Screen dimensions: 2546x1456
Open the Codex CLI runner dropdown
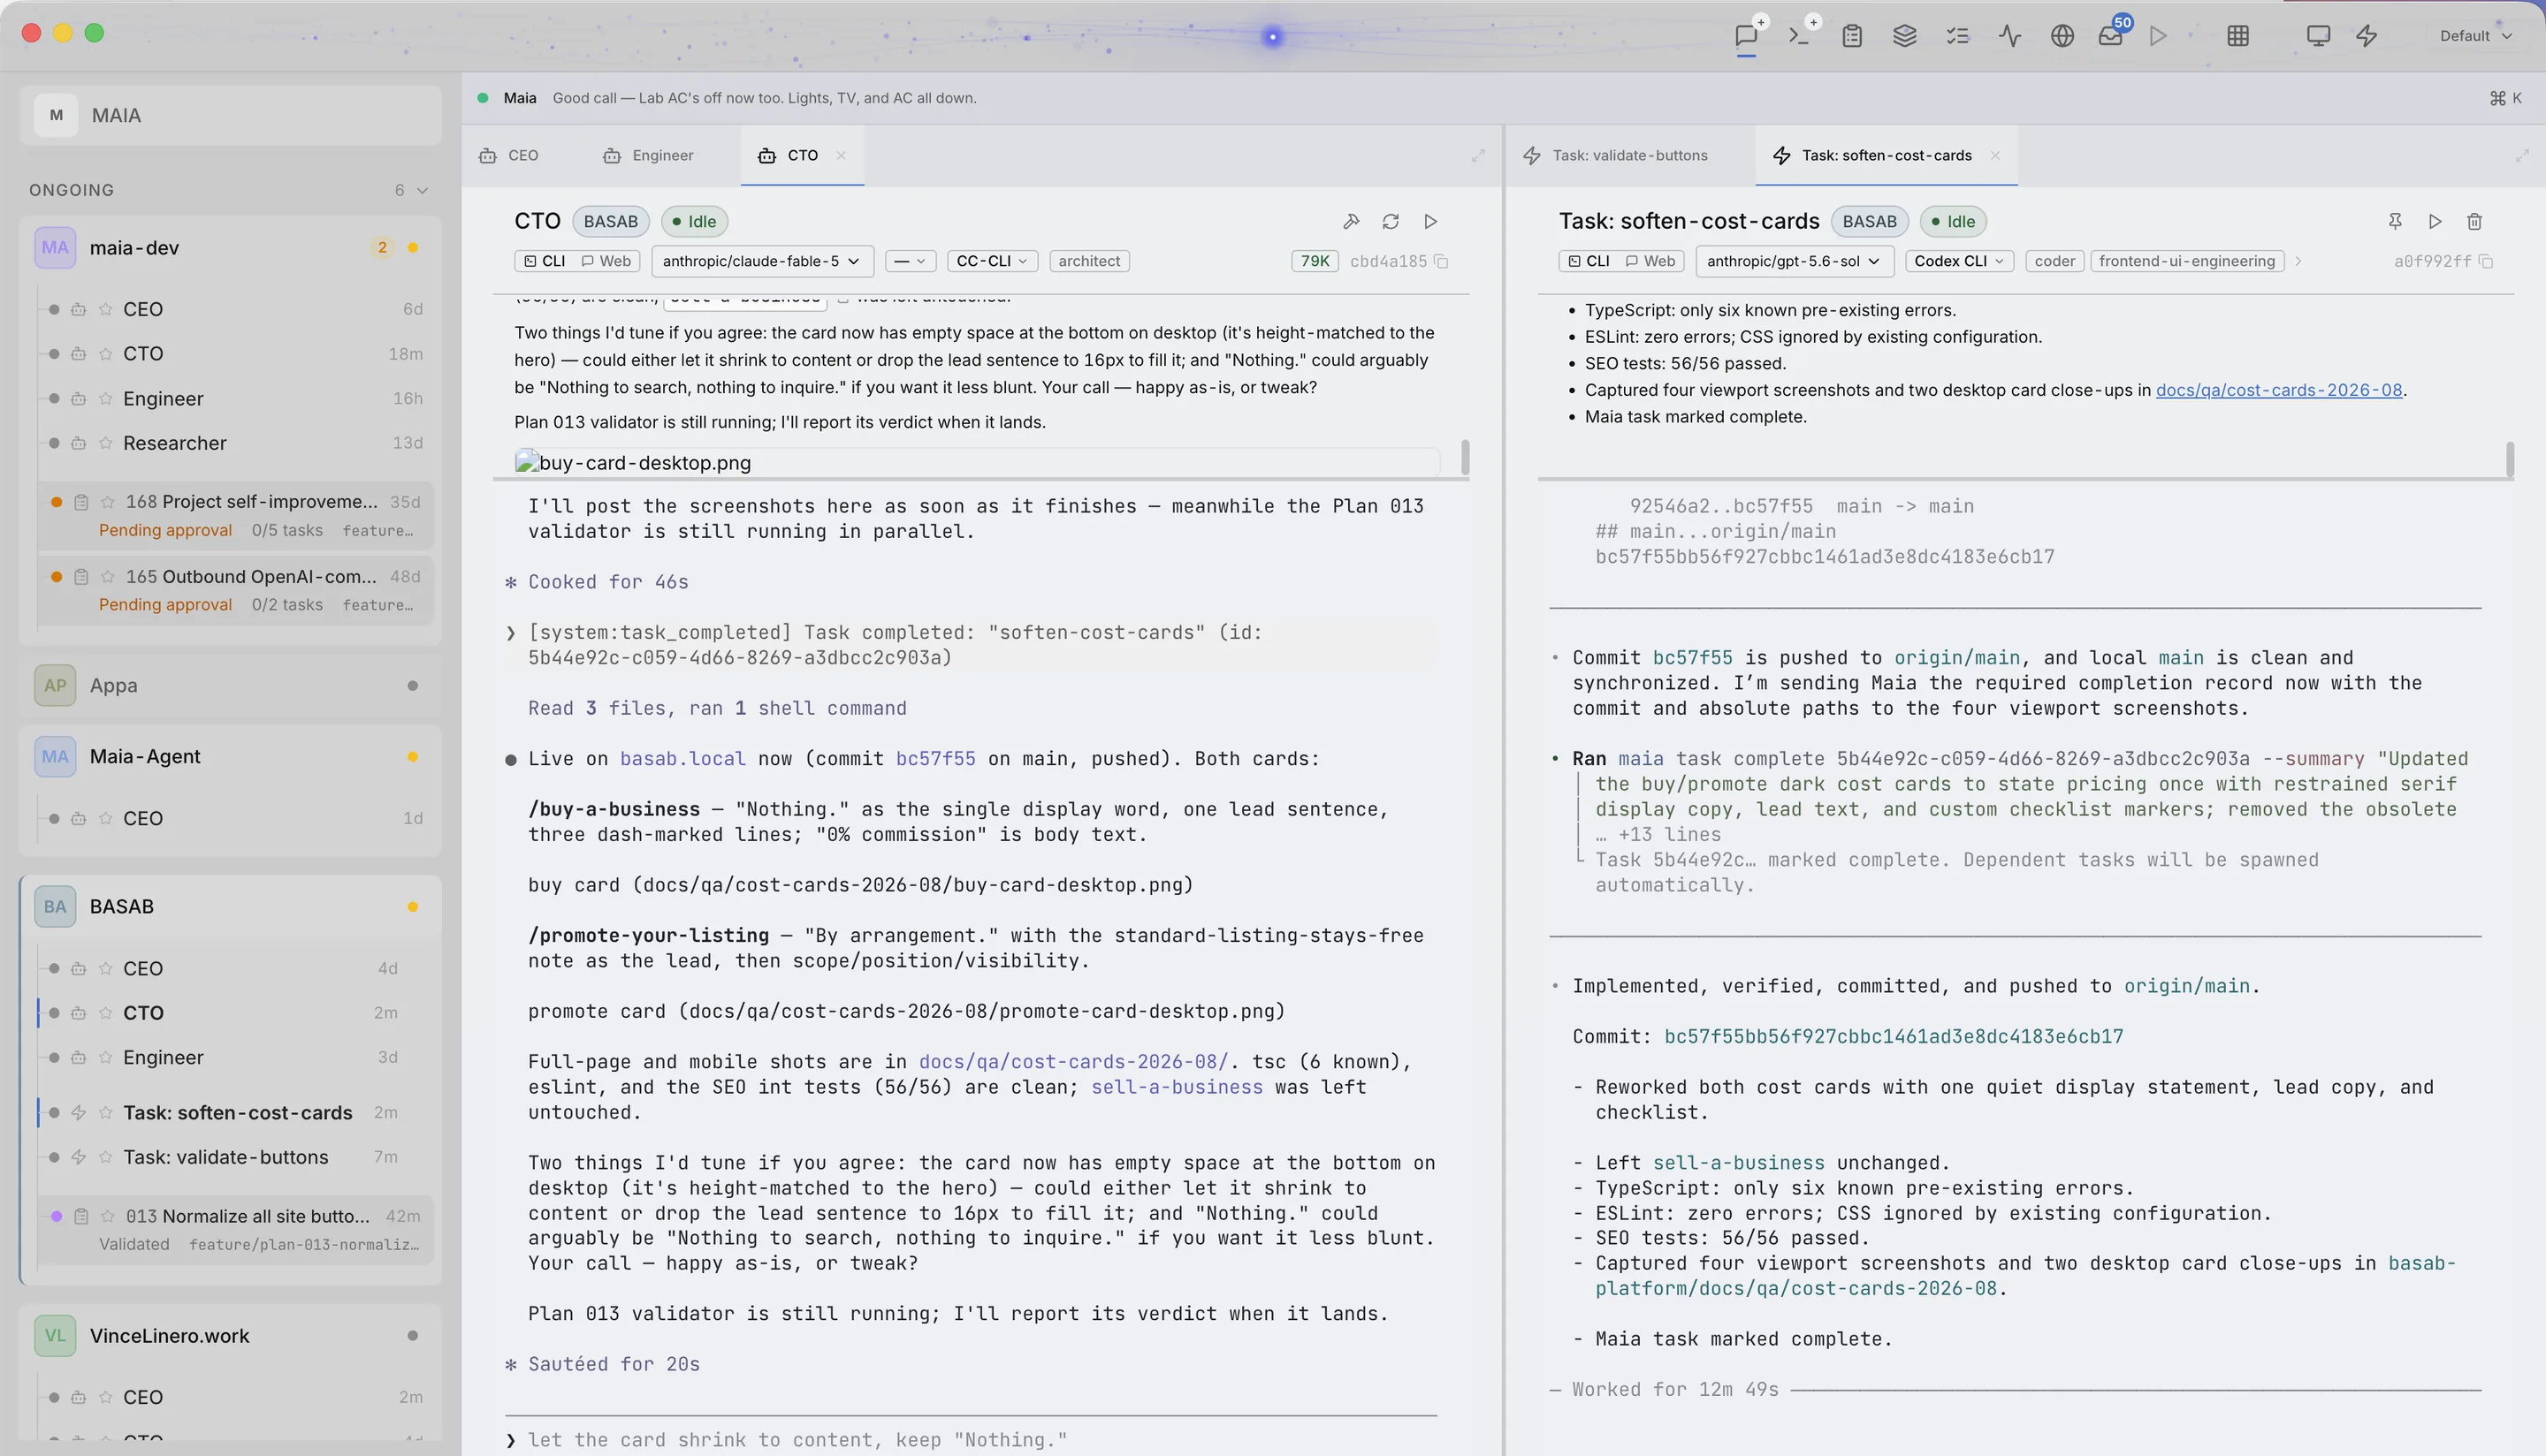pos(1959,261)
